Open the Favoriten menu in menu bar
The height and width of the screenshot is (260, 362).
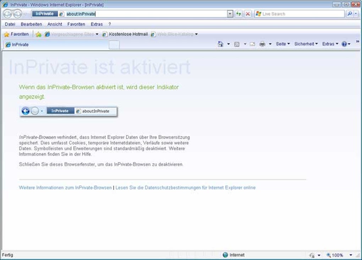(76, 24)
